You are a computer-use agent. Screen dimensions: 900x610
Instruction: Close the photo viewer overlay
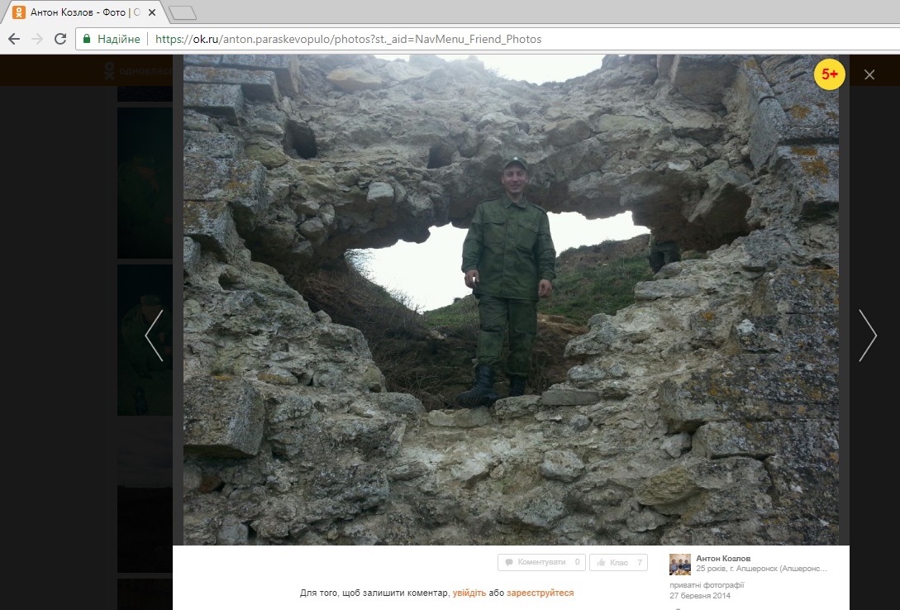pos(869,74)
